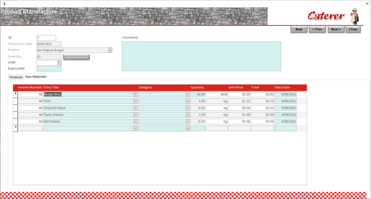Click the Invoice Number column header
The image size is (371, 199).
30,87
